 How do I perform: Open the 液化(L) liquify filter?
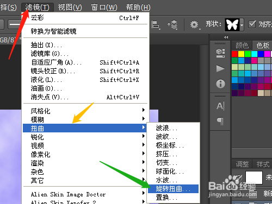85,80
